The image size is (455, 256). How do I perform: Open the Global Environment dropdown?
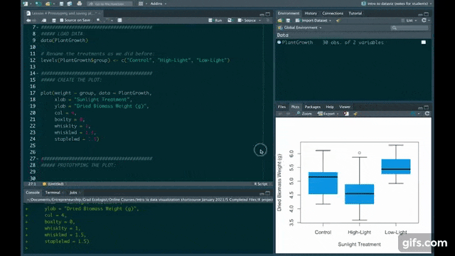pos(303,28)
